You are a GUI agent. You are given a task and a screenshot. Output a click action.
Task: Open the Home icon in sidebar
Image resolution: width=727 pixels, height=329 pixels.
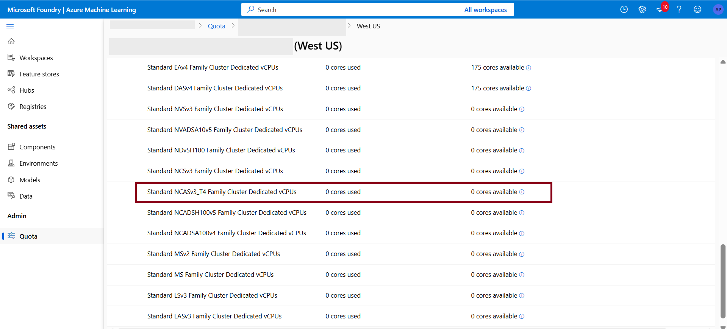(x=11, y=41)
